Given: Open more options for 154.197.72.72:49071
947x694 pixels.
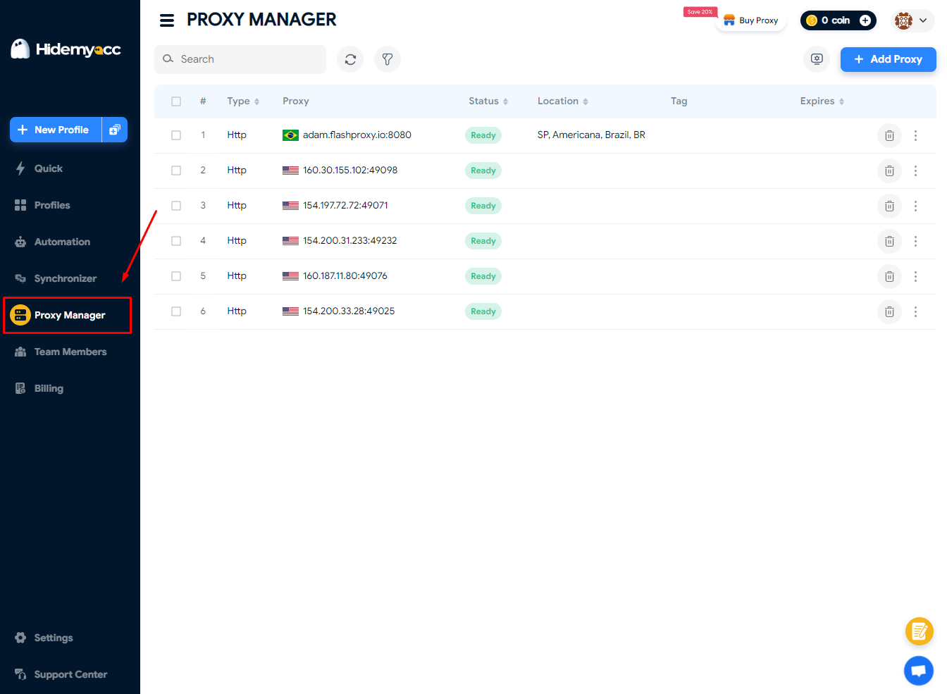Looking at the screenshot, I should point(915,206).
